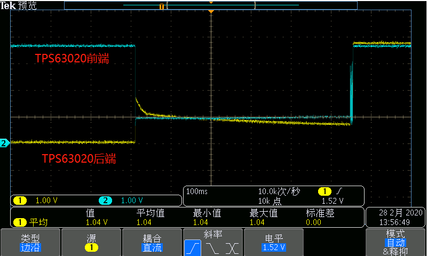427x256 pixels.
Task: Click the red TPS63020前端 annotation
Action: [x=72, y=59]
